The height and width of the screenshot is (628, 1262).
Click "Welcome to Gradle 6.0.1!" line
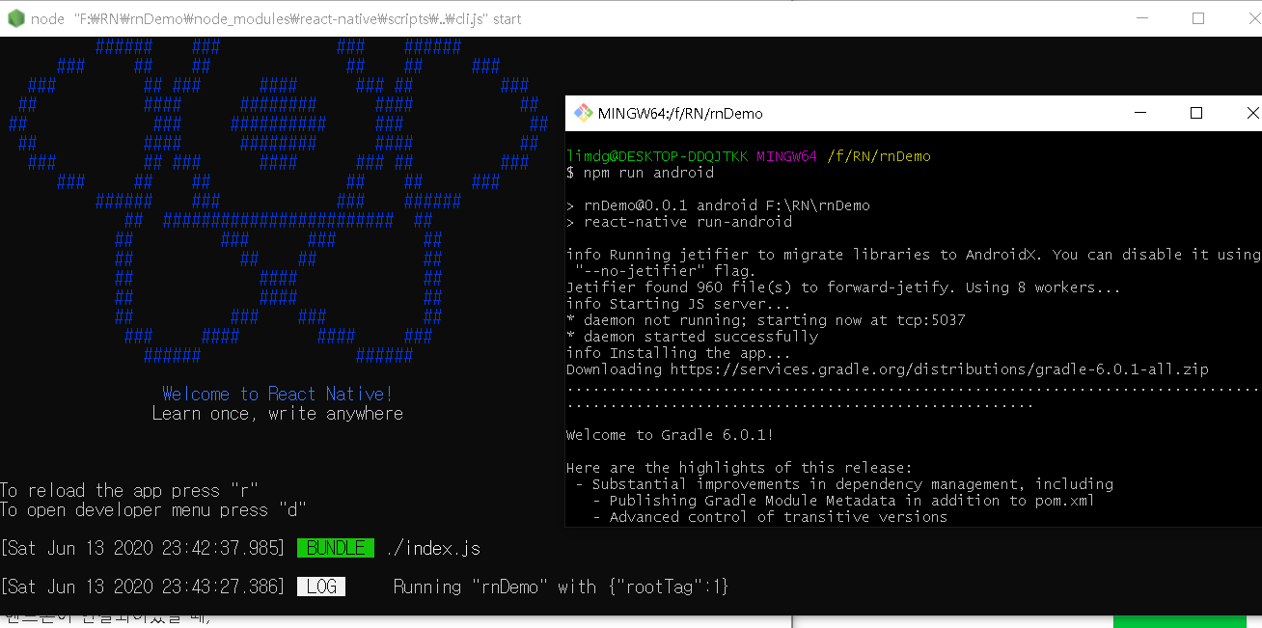click(670, 435)
